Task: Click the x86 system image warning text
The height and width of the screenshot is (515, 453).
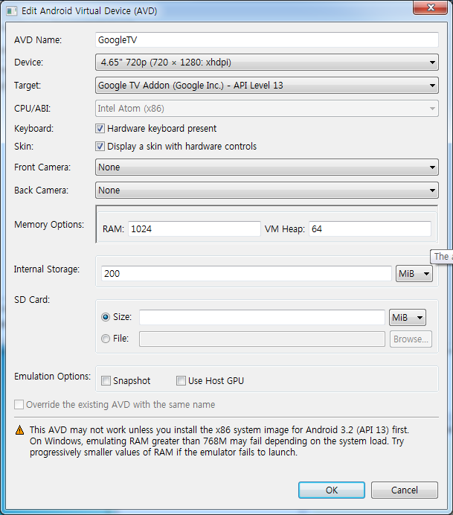Action: [219, 430]
